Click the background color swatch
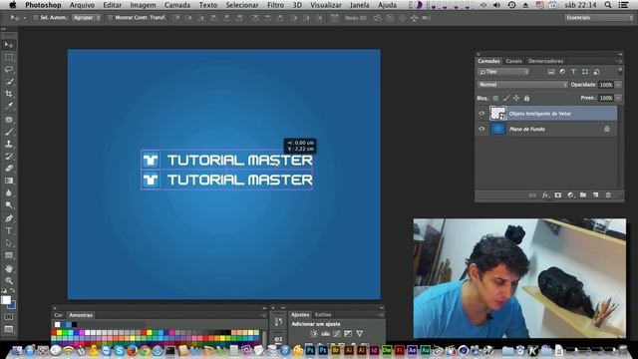The width and height of the screenshot is (638, 359). point(13,305)
